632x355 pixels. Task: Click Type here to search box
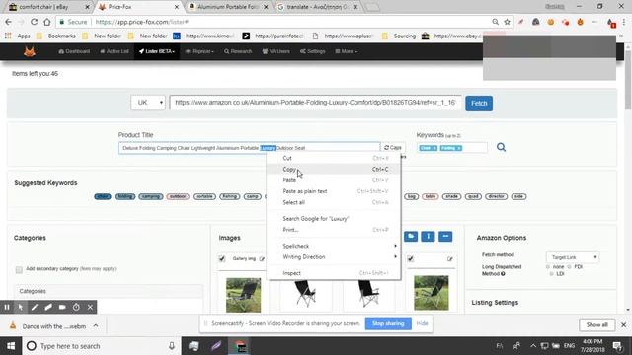101,346
